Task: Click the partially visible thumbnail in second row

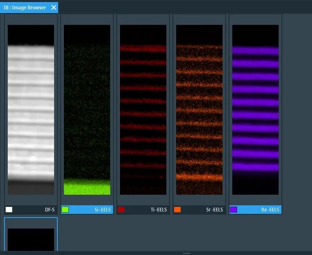Action: pyautogui.click(x=31, y=239)
